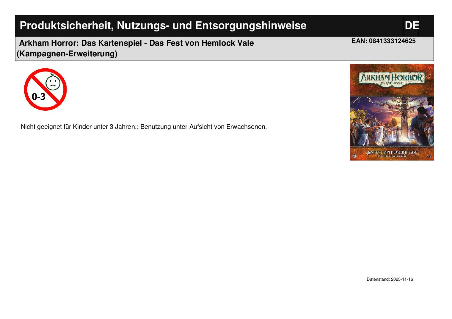Screen dimensions: 452x319
Task: Click the sad baby face in warning symbol
Action: click(x=53, y=82)
